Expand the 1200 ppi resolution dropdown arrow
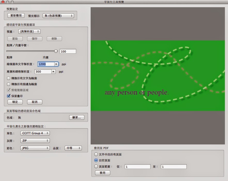The image size is (228, 181). 56,64
